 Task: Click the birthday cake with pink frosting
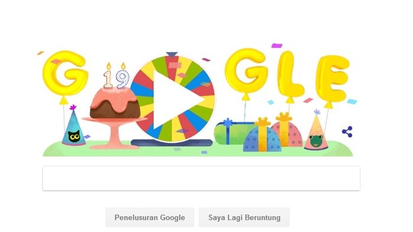point(113,103)
